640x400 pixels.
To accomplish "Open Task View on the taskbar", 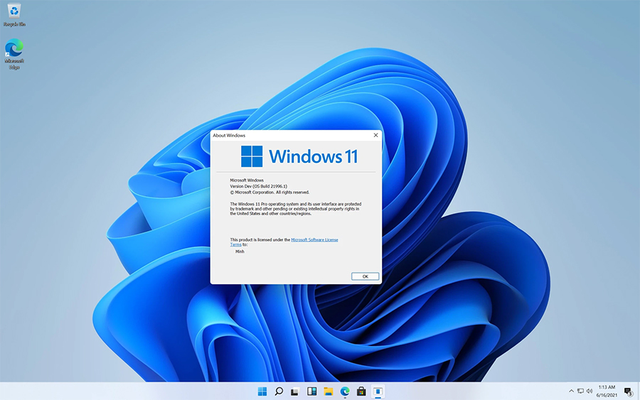I will tap(295, 391).
